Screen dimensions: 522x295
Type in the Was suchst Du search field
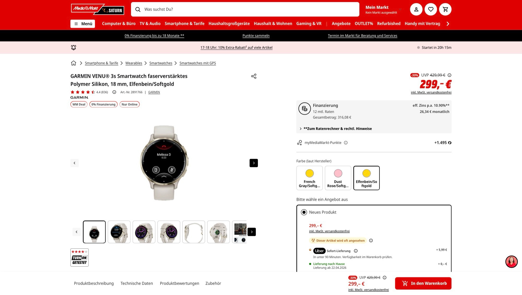click(245, 9)
